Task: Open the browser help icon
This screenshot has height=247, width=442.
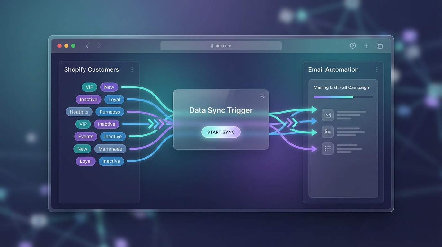Action: 353,45
